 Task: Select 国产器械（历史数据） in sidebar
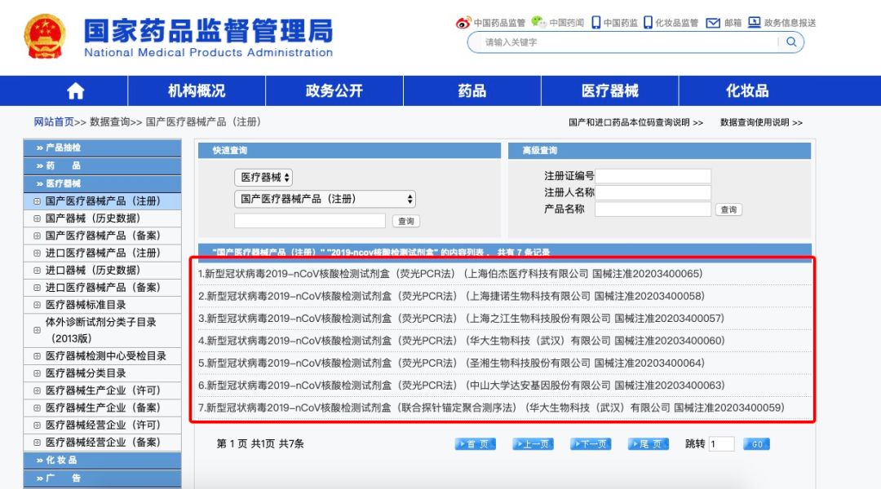tap(102, 218)
